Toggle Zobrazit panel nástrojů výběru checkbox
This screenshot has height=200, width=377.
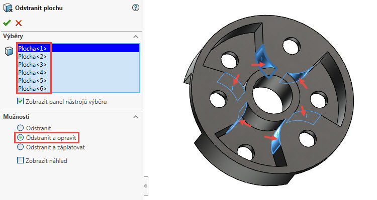coord(20,101)
